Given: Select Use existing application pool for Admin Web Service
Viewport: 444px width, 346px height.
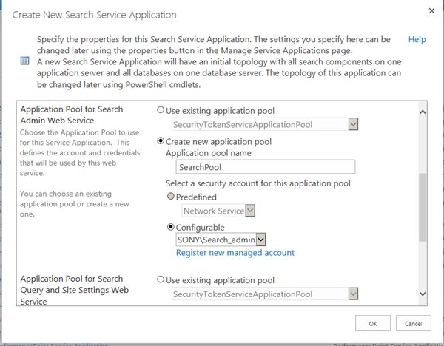Looking at the screenshot, I should 161,109.
